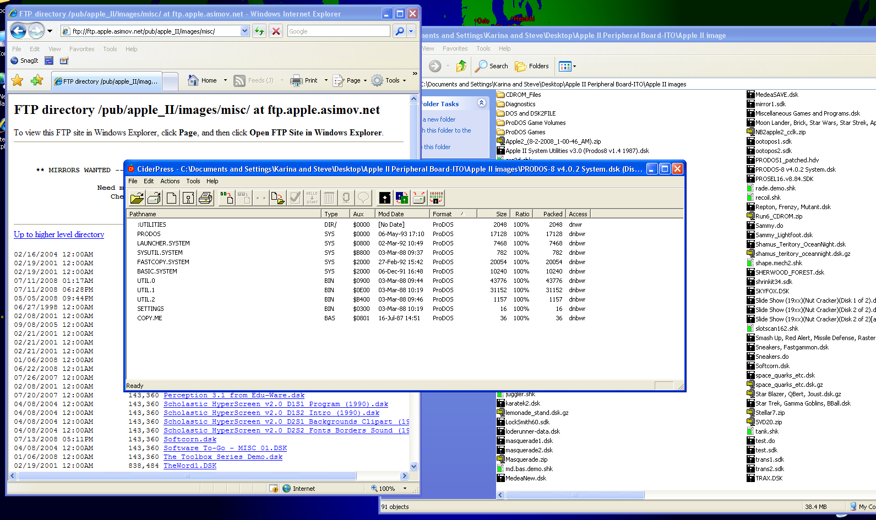Click the Open Volume drive icon in CiderPress
Image resolution: width=876 pixels, height=520 pixels.
(155, 198)
